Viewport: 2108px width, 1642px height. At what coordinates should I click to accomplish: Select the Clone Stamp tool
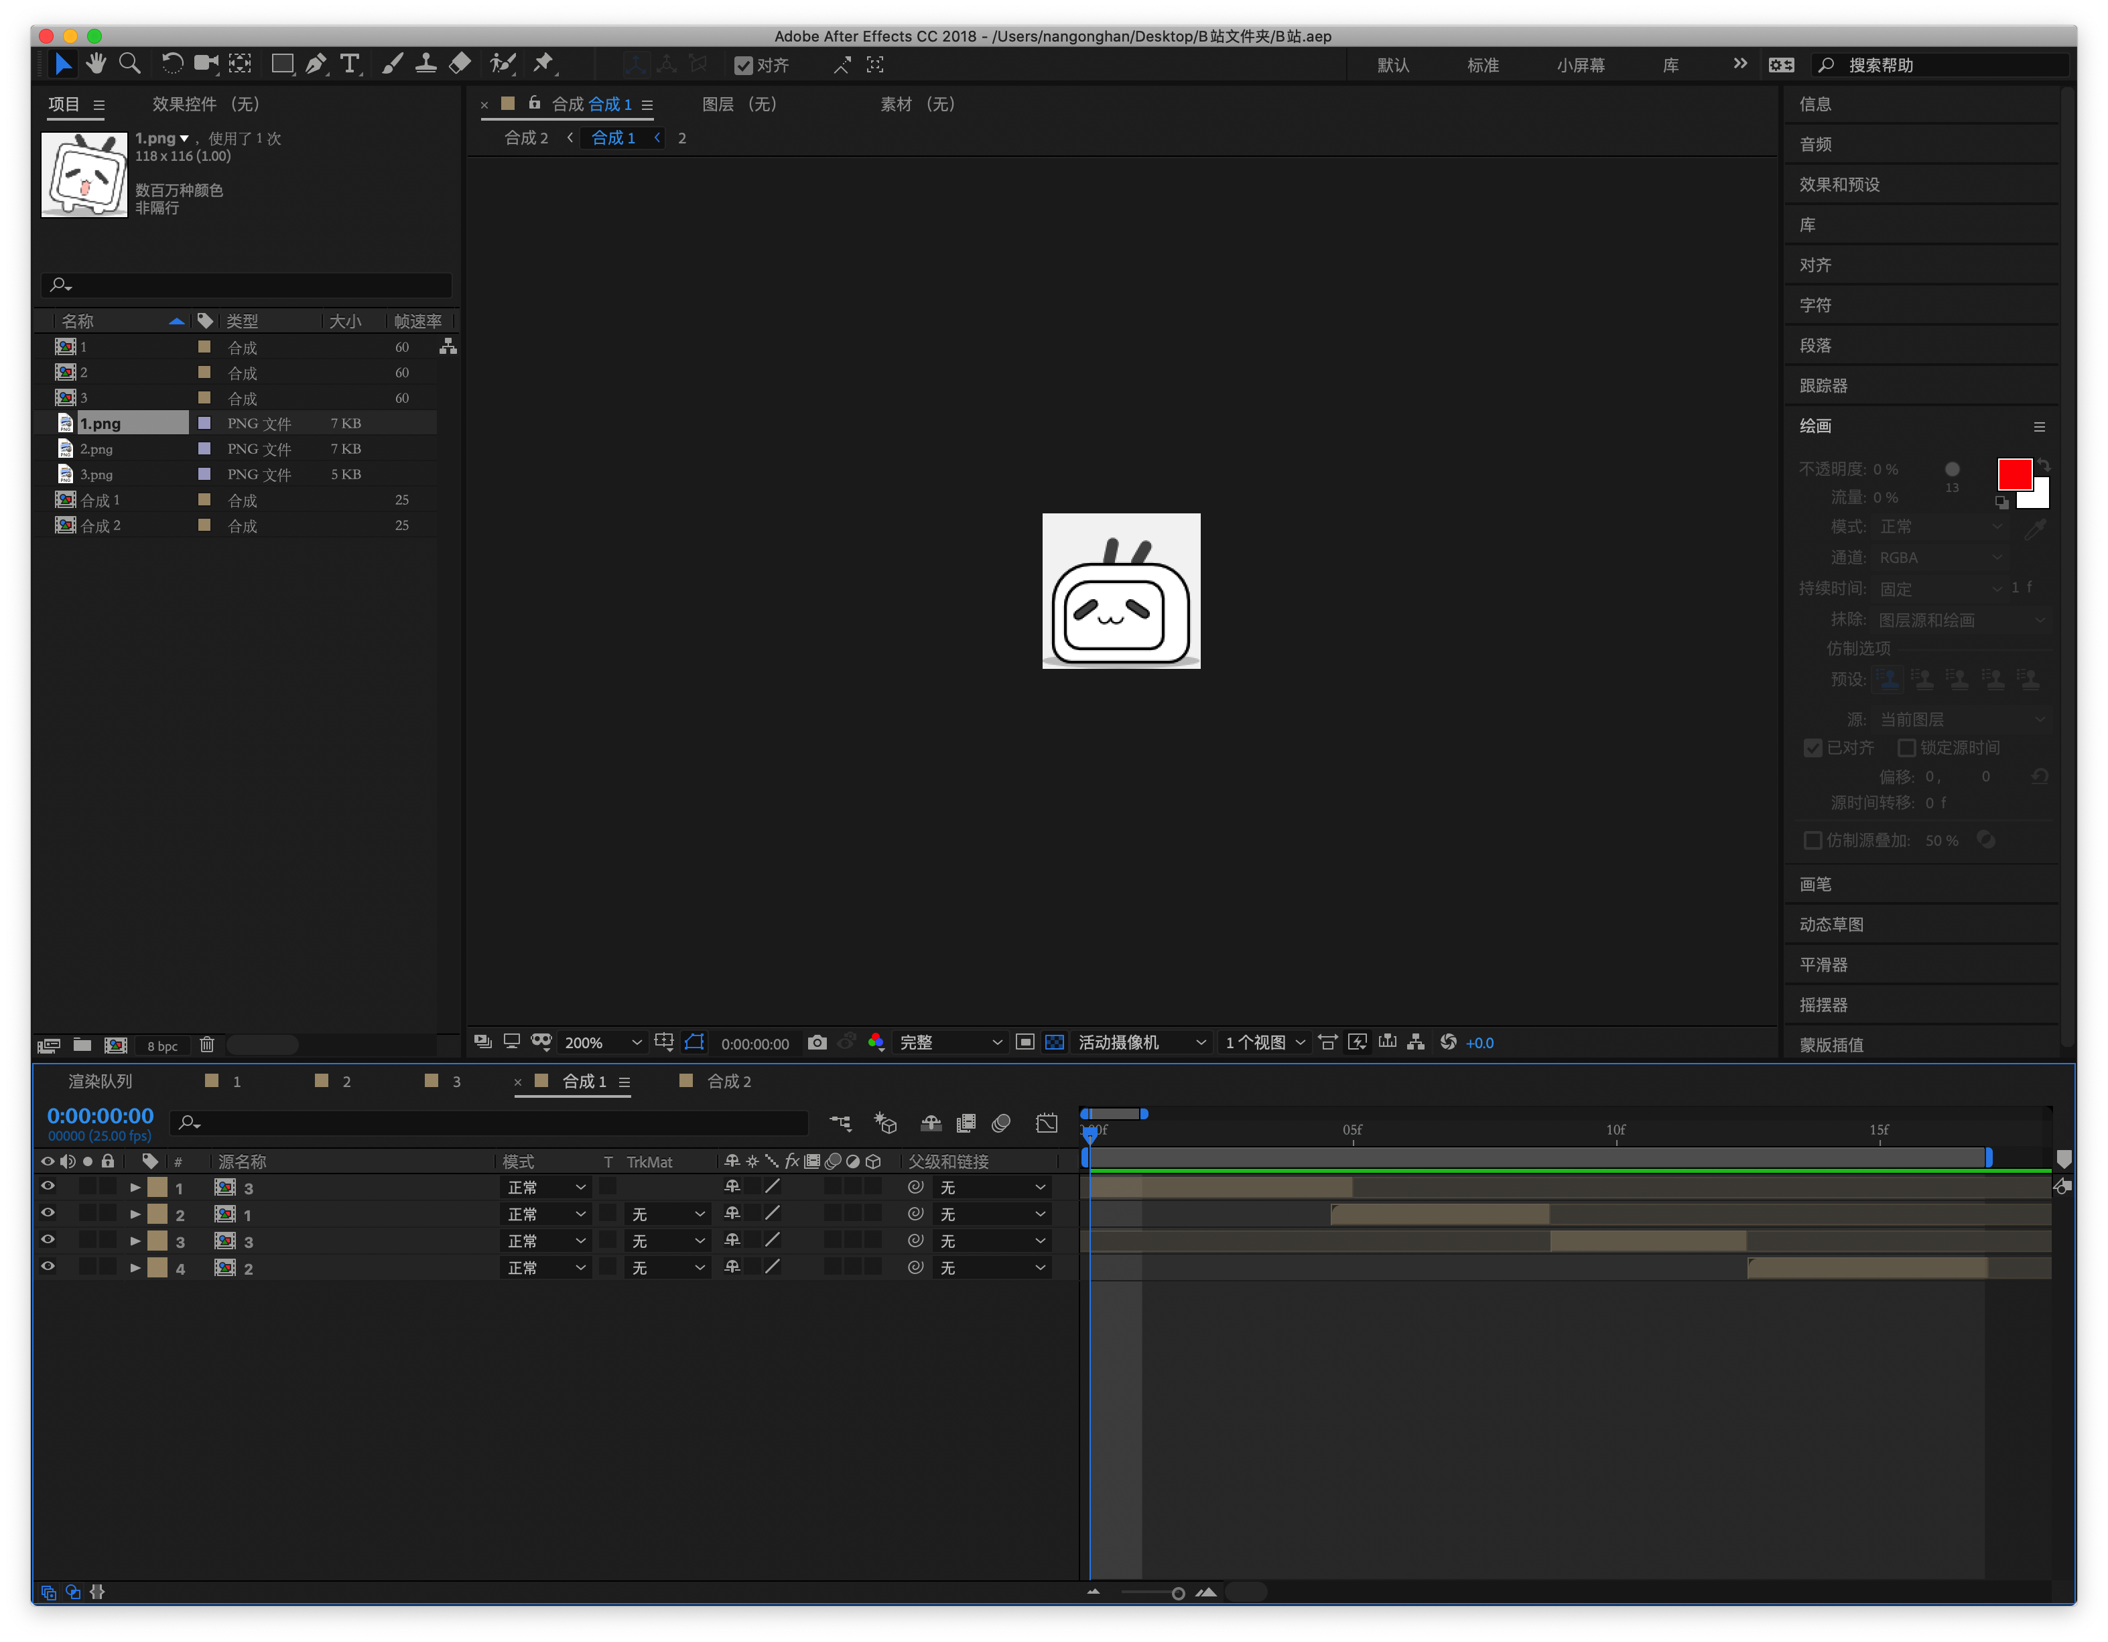(425, 64)
